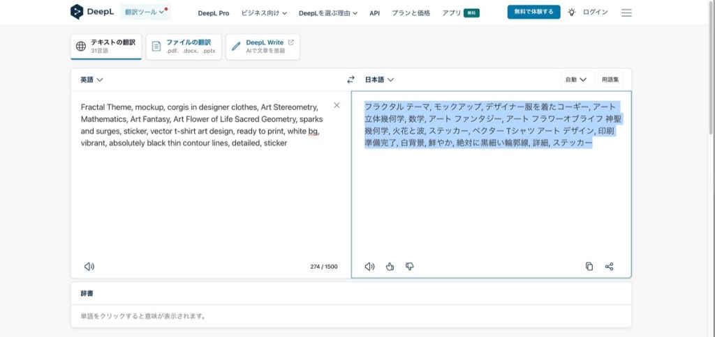Click the pen icon on DeepL Write
715x337 pixels.
[236, 47]
